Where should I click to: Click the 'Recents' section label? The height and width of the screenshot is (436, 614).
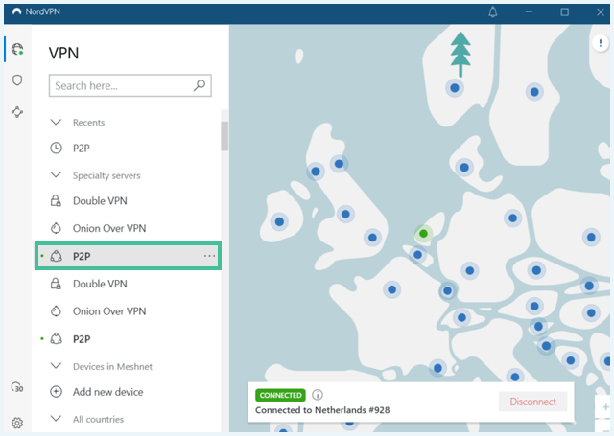[88, 123]
